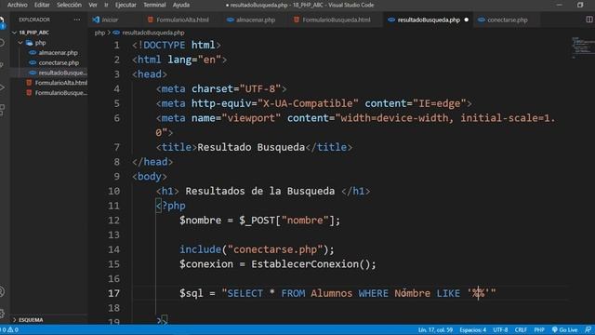Screen dimensions: 595x335
Task: Open FormularioAlta.html in the explorer
Action: pos(60,83)
